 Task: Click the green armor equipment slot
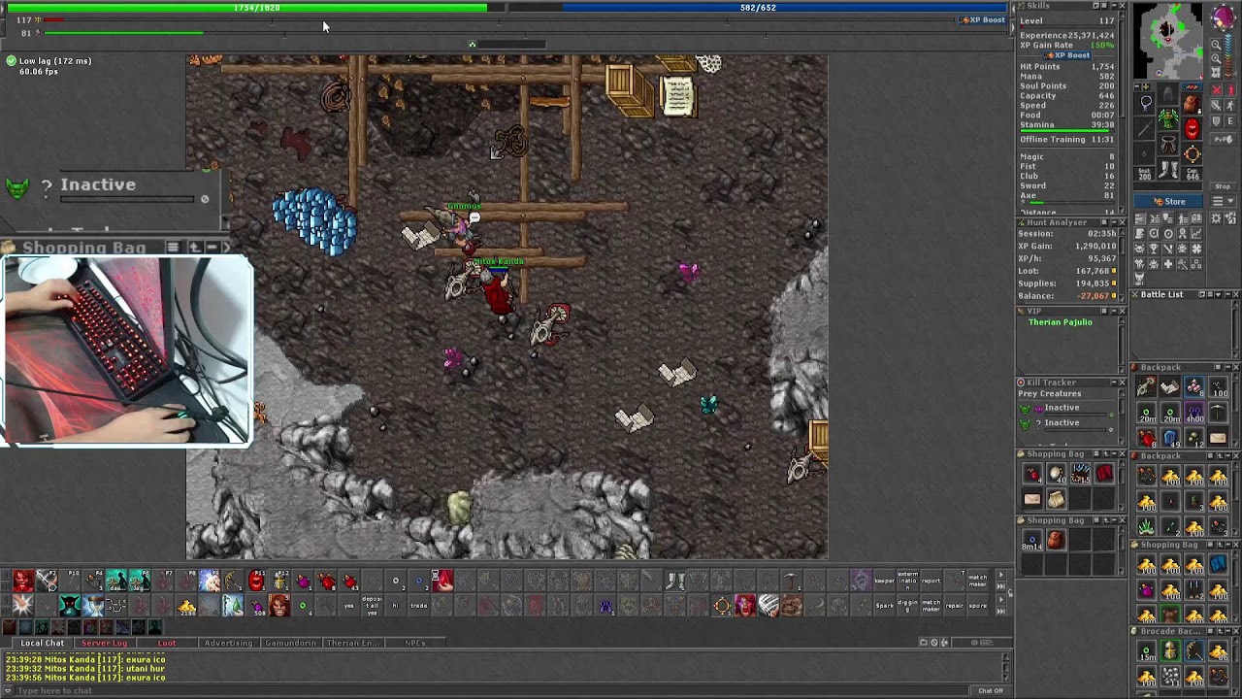(1168, 117)
